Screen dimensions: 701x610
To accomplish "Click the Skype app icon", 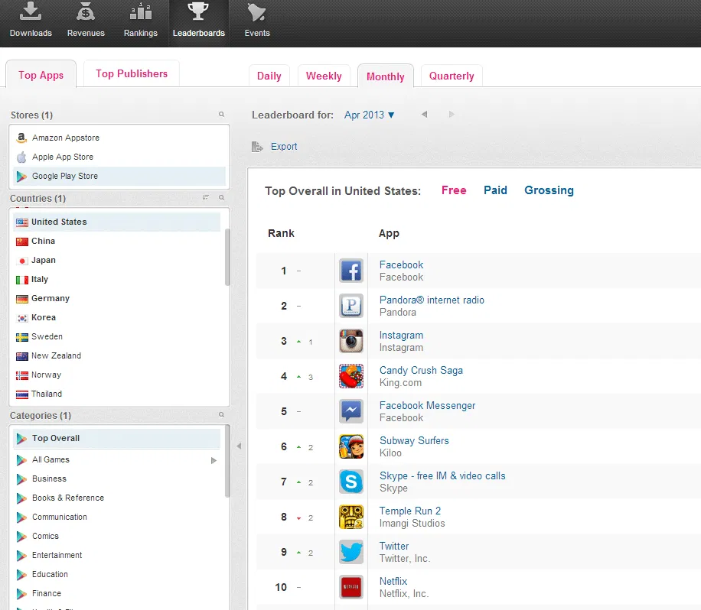I will (x=351, y=482).
